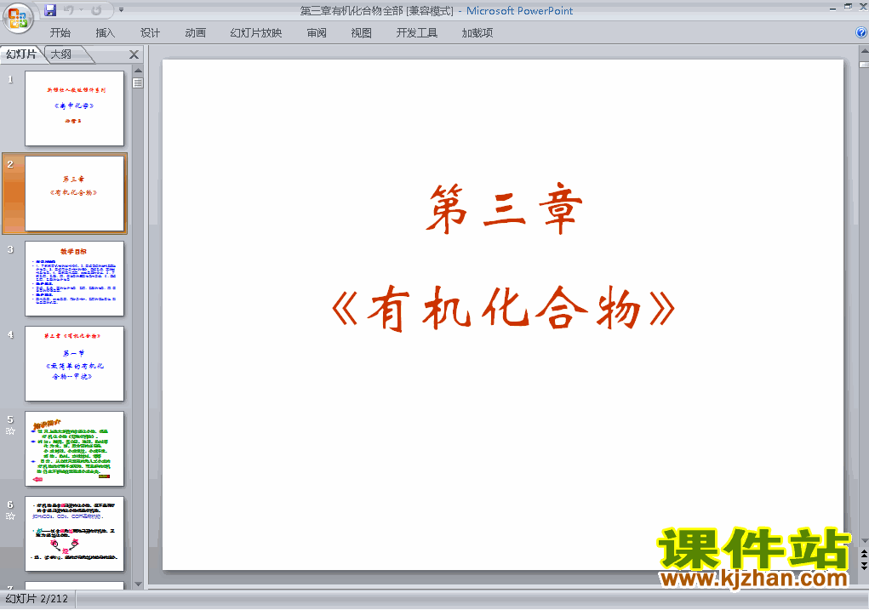869x610 pixels.
Task: Select slide 6 thumbnail
Action: pyautogui.click(x=74, y=534)
